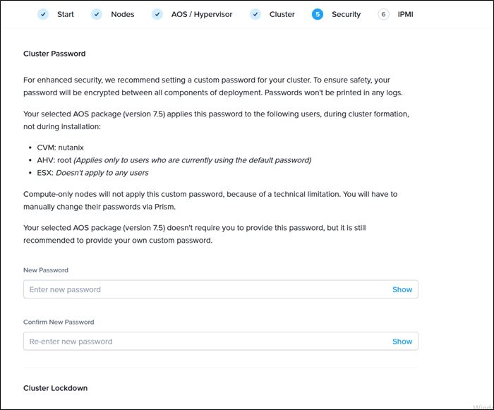Jump to the IPMI step label

click(406, 14)
